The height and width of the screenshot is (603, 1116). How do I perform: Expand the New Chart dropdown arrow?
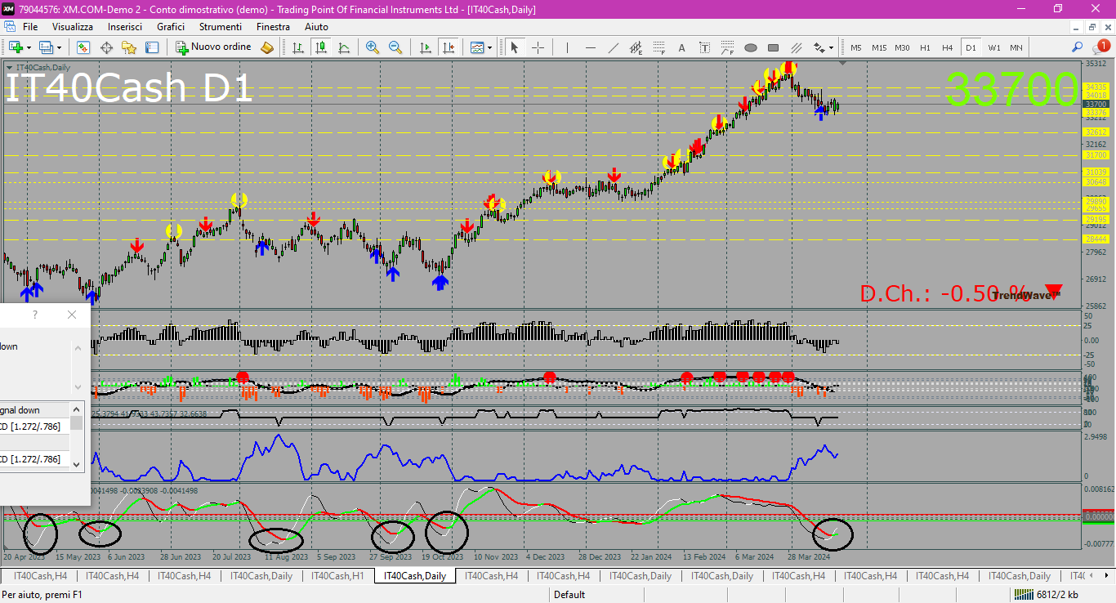coord(29,47)
